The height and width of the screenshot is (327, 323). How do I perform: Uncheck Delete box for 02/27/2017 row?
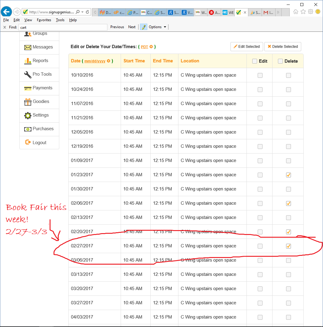[289, 246]
